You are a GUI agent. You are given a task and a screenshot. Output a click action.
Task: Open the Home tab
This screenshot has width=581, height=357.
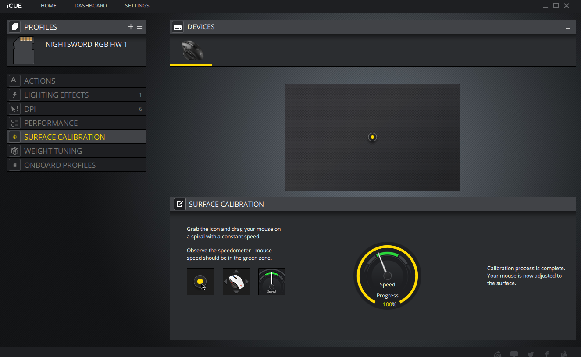coord(48,6)
